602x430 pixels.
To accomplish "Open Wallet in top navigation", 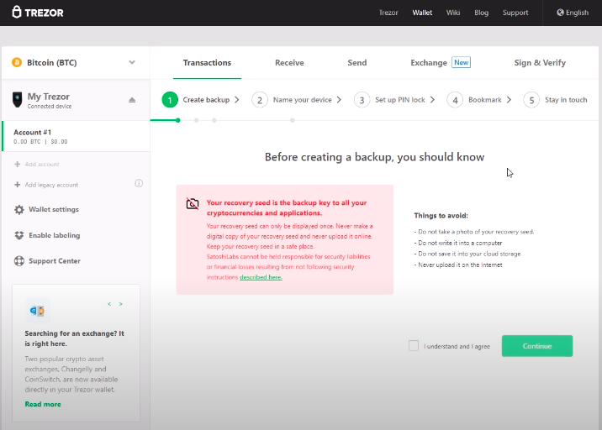I will click(422, 13).
